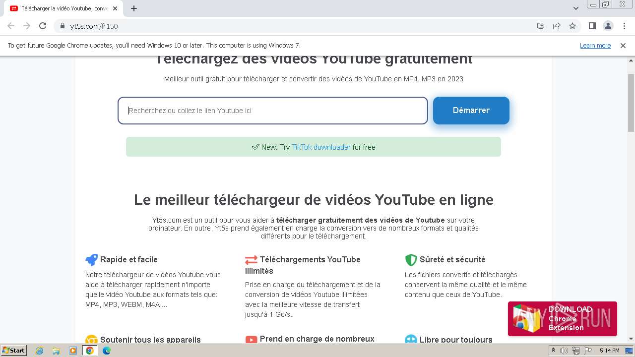The width and height of the screenshot is (635, 357).
Task: Open the Chrome side panel
Action: 592,26
